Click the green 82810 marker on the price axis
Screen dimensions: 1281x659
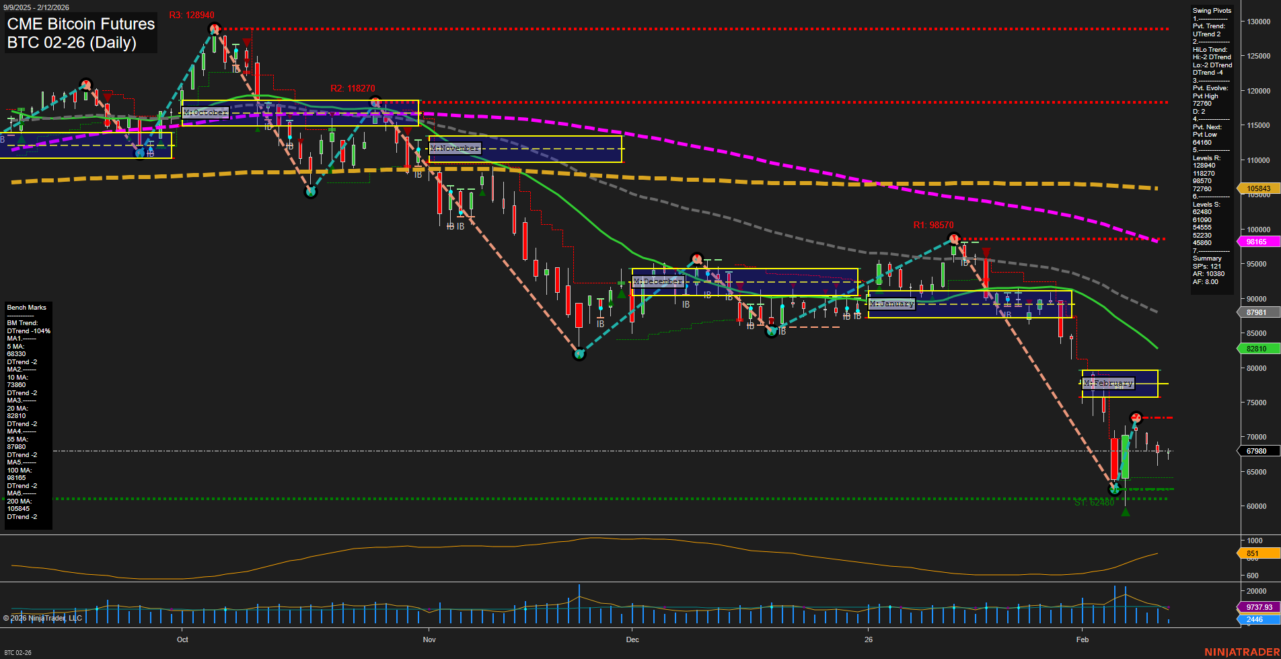1255,349
